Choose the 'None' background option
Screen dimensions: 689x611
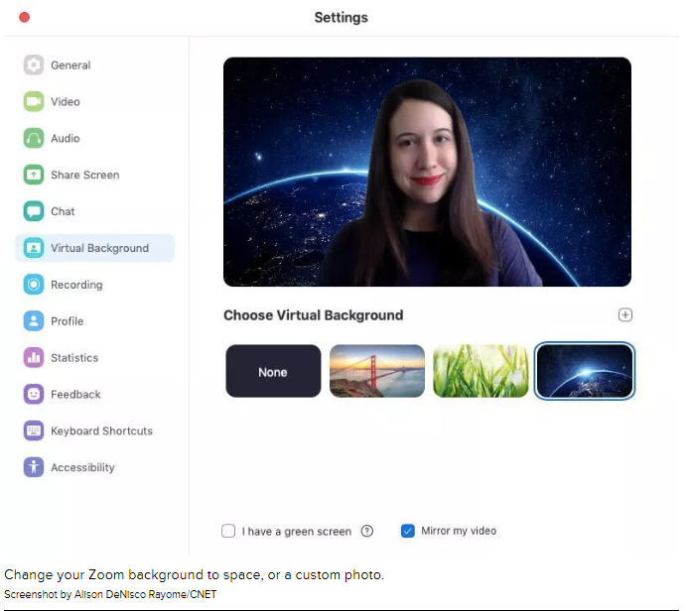tap(273, 372)
